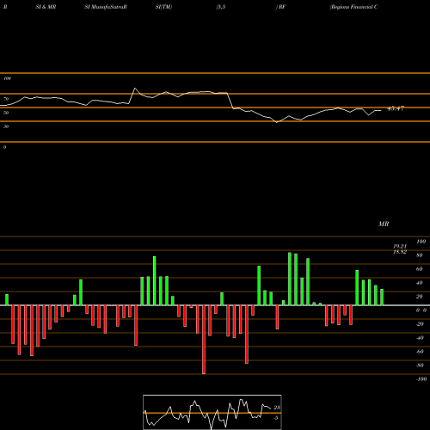Viewport: 430px width, 430px height.
Task: Click the MR axis label -80
Action: pos(420,365)
